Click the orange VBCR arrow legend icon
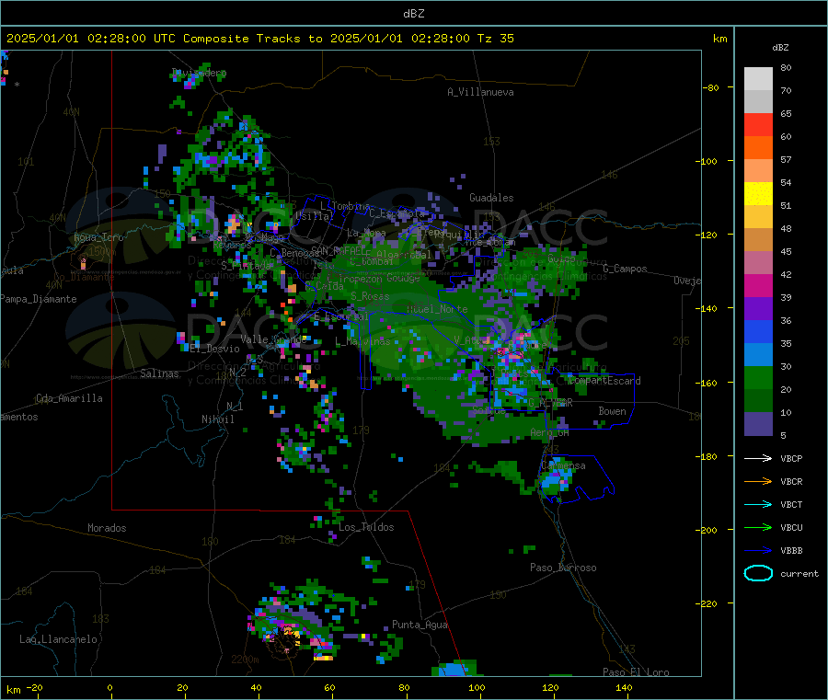 pyautogui.click(x=758, y=481)
